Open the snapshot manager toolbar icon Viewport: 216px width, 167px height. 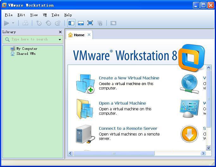tap(57, 23)
